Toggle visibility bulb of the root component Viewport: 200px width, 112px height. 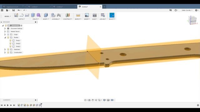[6, 26]
